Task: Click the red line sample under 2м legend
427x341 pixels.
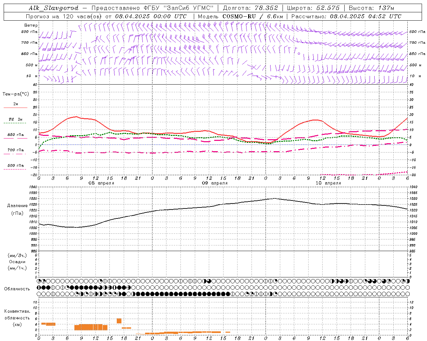Action: 15,108
